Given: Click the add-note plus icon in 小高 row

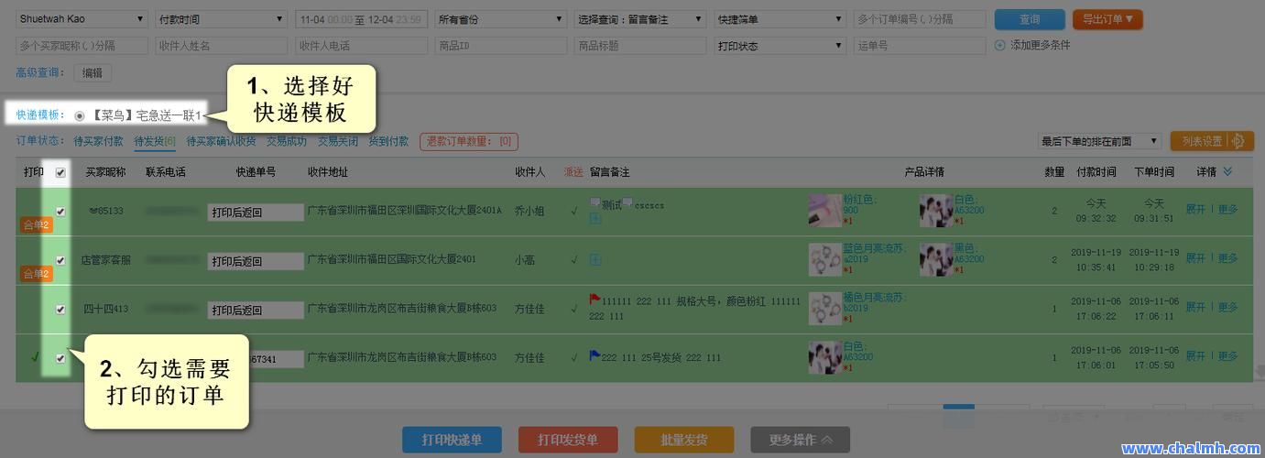Looking at the screenshot, I should click(x=595, y=260).
